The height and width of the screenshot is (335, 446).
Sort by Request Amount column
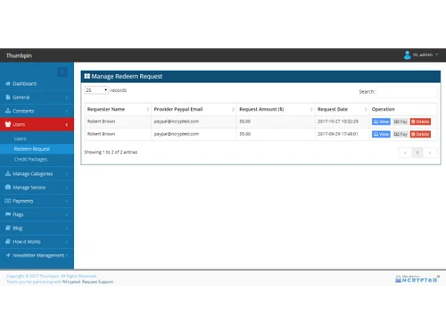tap(276, 109)
